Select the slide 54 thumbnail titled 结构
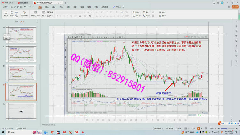 click(21, 112)
